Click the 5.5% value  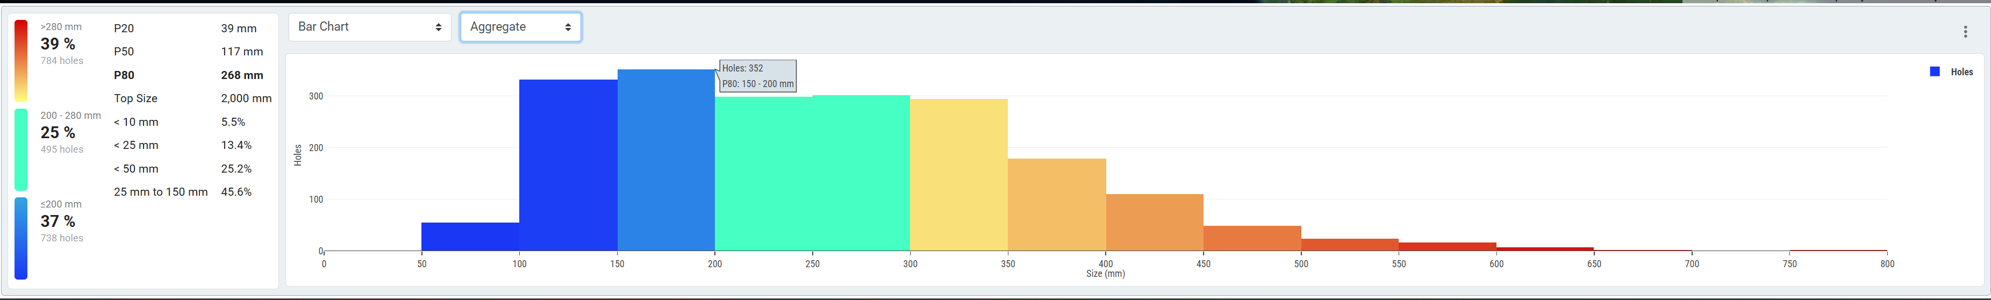coord(233,122)
